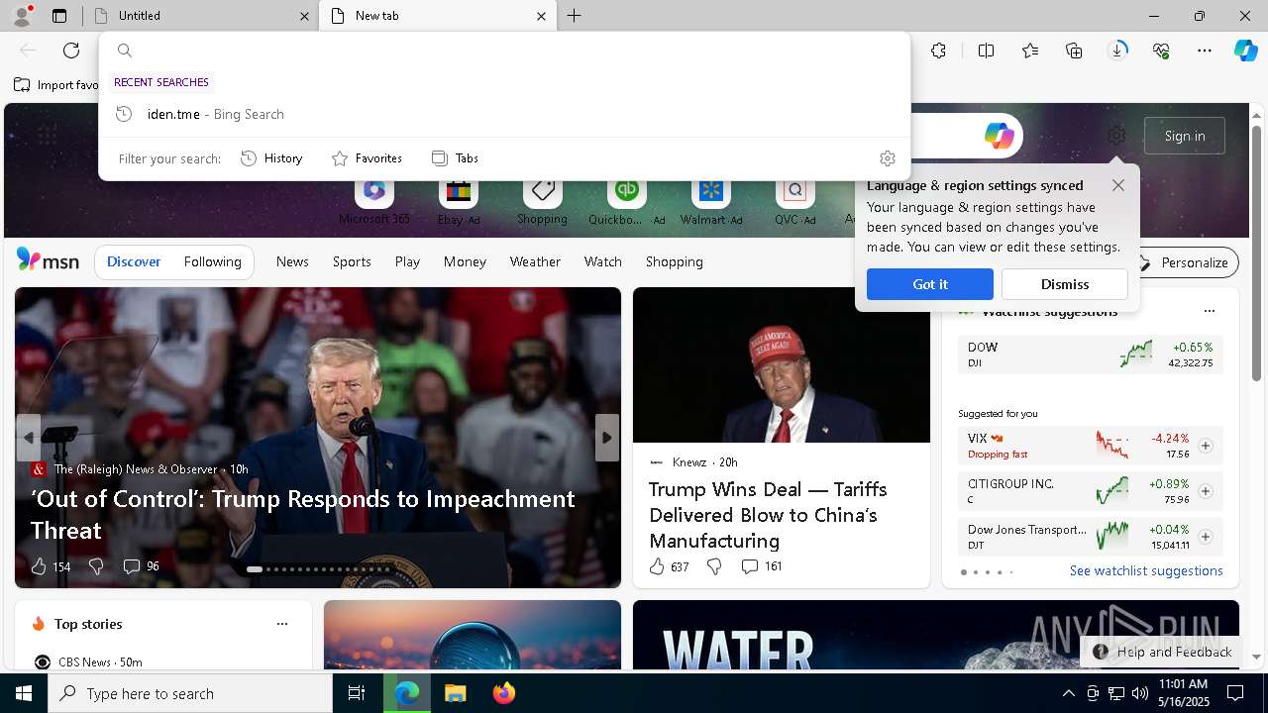
Task: Open File Explorer from taskbar
Action: [x=455, y=693]
